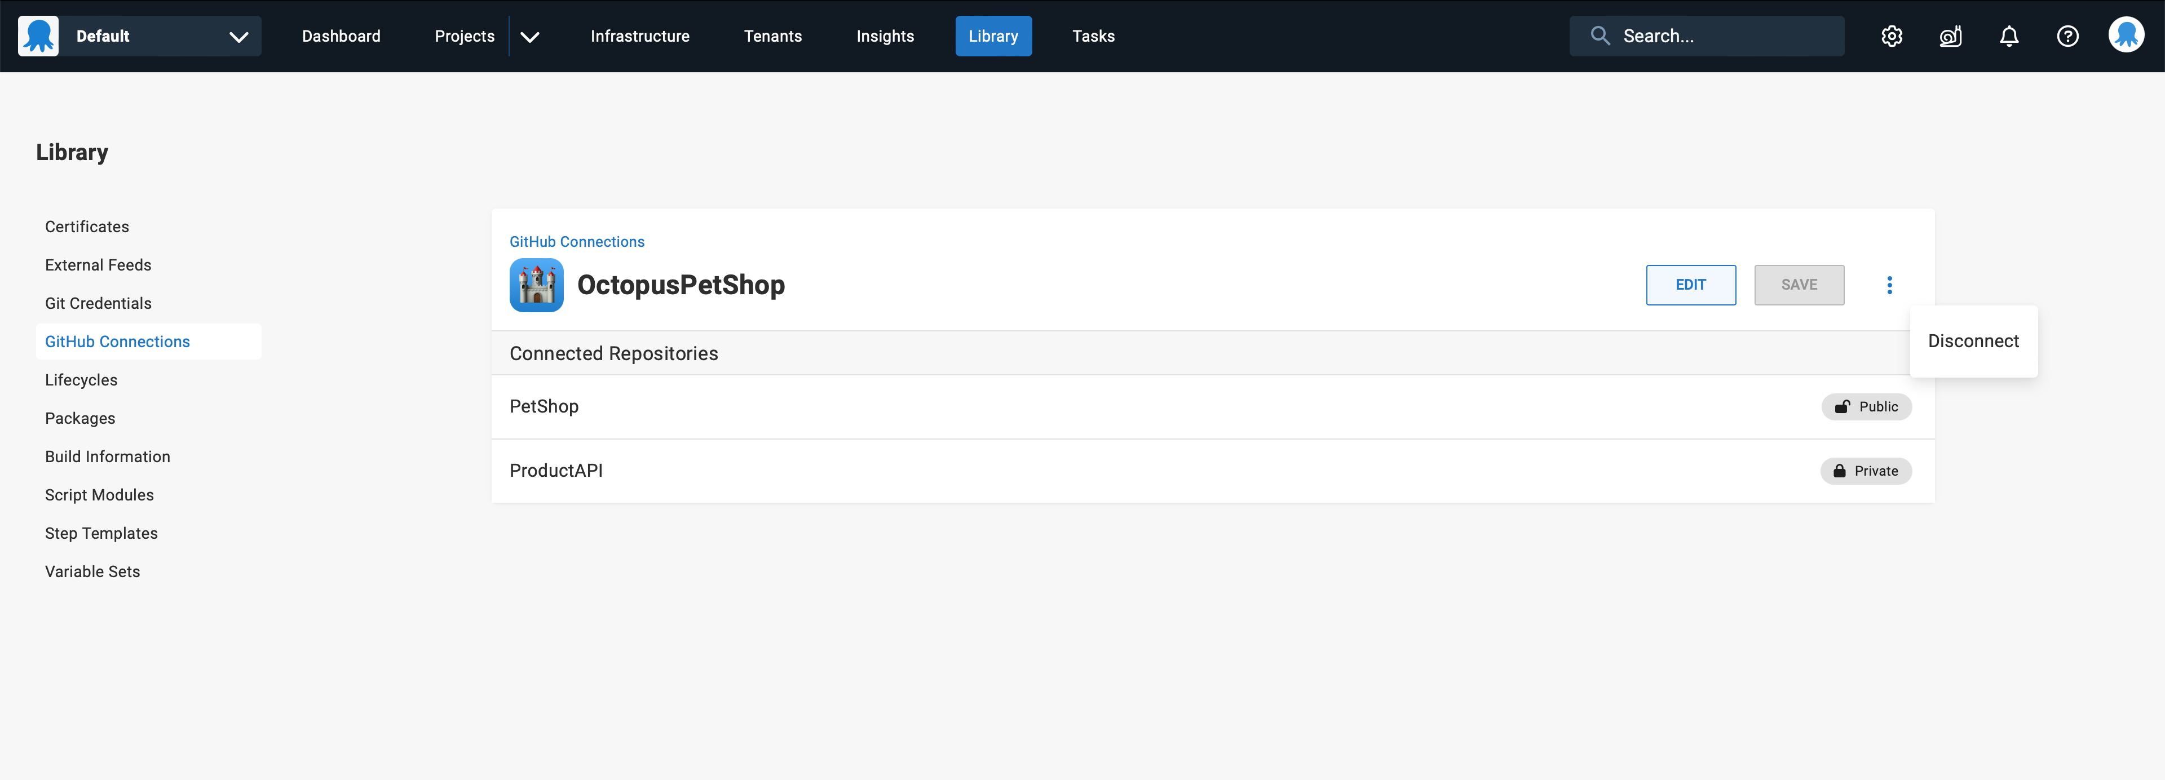Open the magnifying glass search icon
The width and height of the screenshot is (2165, 780).
tap(1600, 36)
